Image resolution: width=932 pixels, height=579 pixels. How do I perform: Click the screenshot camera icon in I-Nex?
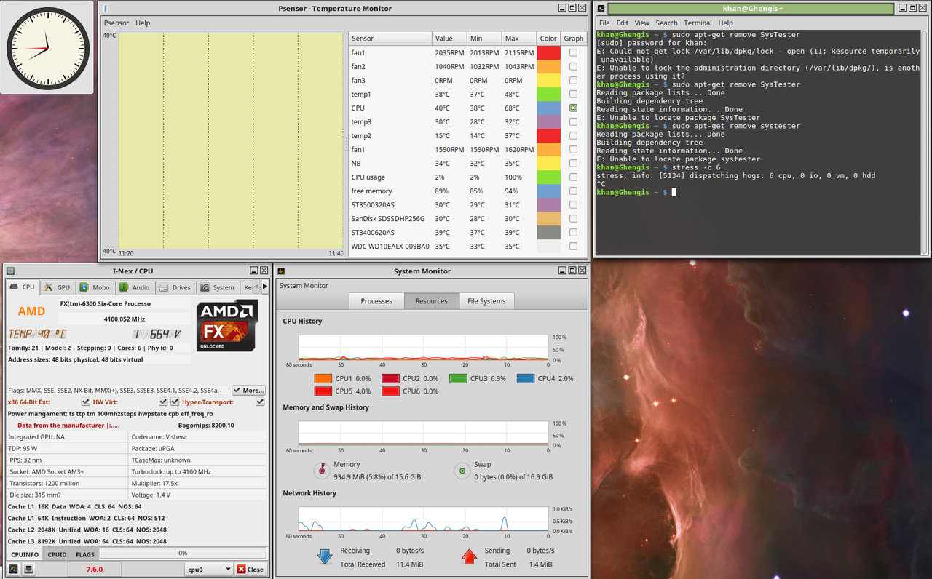pos(13,569)
